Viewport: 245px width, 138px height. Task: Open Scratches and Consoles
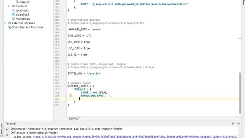(28, 27)
